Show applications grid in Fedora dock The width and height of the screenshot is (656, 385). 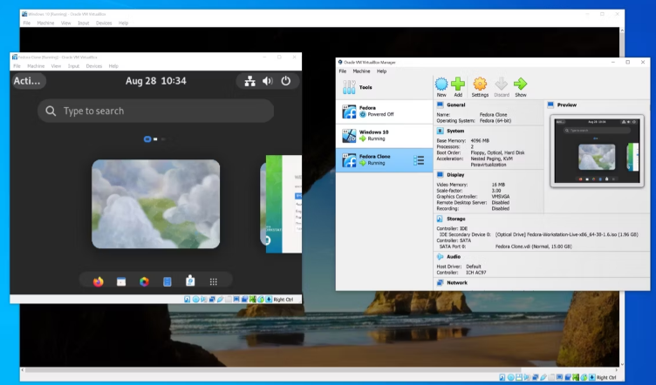[214, 282]
